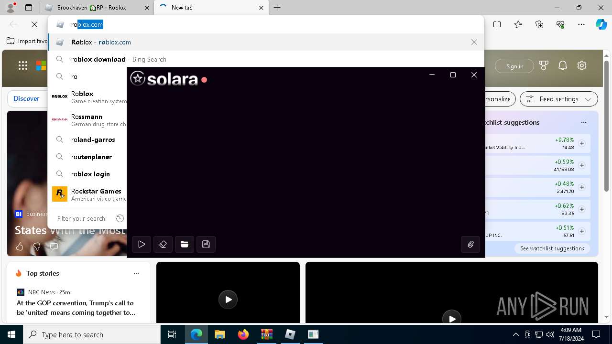Open the Browser essentials heart icon

point(560,24)
